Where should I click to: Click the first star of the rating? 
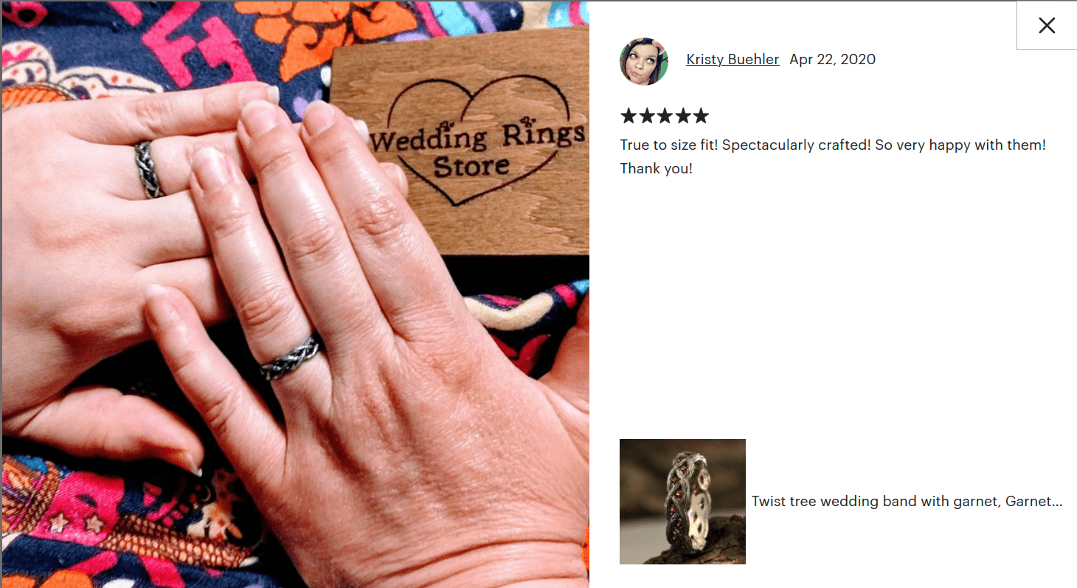[628, 116]
